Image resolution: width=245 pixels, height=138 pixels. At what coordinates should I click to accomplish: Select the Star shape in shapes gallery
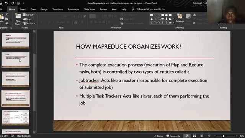[170, 23]
